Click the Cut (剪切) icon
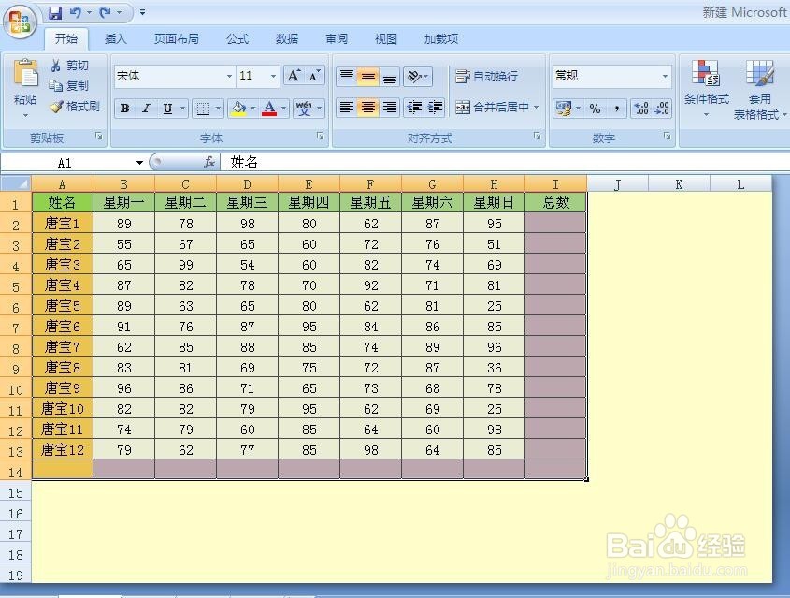 pos(58,66)
